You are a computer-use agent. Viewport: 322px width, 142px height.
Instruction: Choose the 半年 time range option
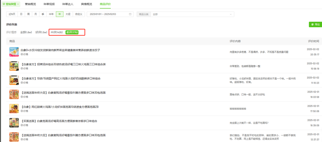coord(51,14)
